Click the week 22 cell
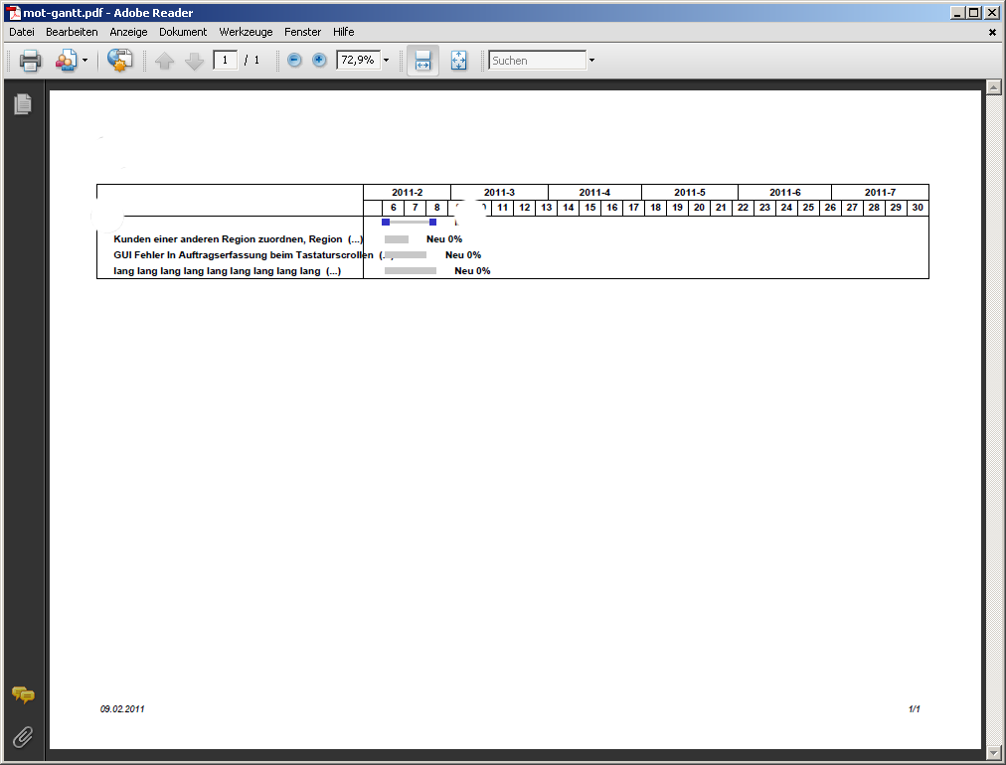 click(x=743, y=208)
